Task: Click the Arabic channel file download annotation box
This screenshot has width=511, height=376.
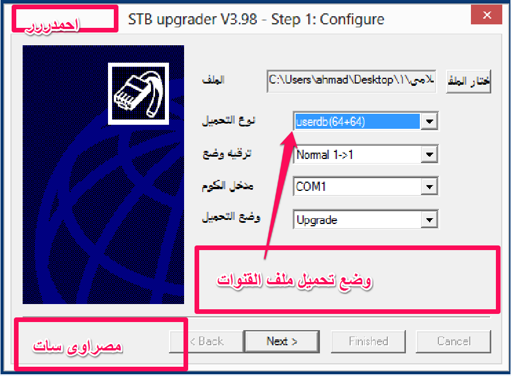Action: click(347, 280)
